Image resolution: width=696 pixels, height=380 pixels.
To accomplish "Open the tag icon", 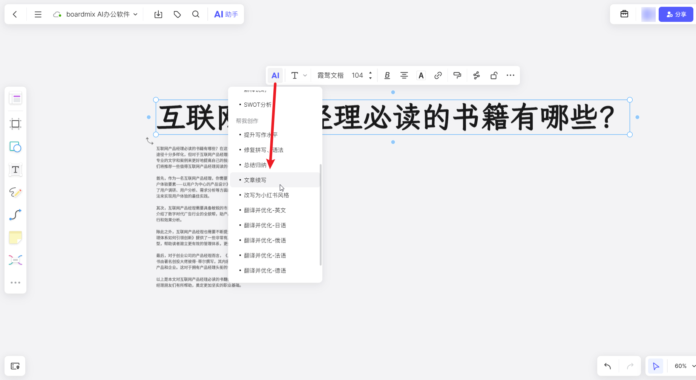I will pos(177,14).
